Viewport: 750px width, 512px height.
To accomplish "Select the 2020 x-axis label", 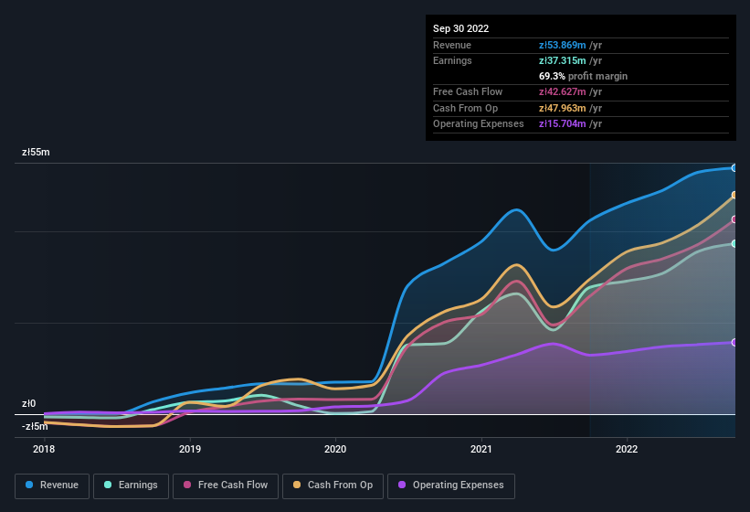I will (335, 449).
